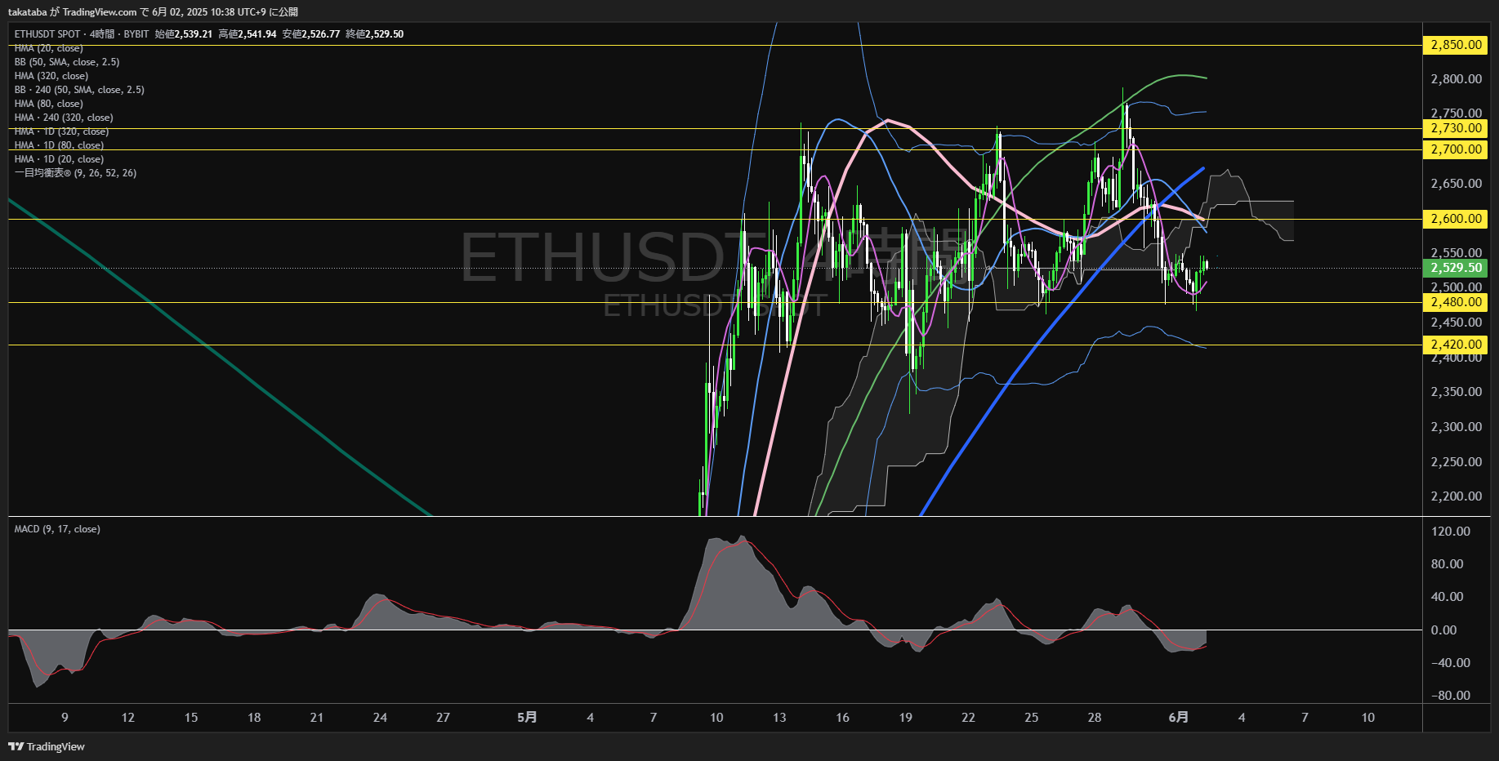
Task: Click the −40.00 MACD axis value
Action: [1451, 663]
